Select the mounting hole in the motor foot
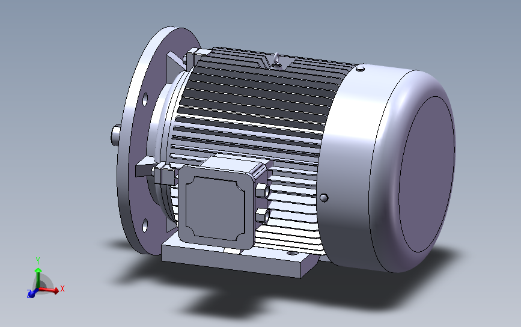This screenshot has height=327, width=521. tap(292, 253)
